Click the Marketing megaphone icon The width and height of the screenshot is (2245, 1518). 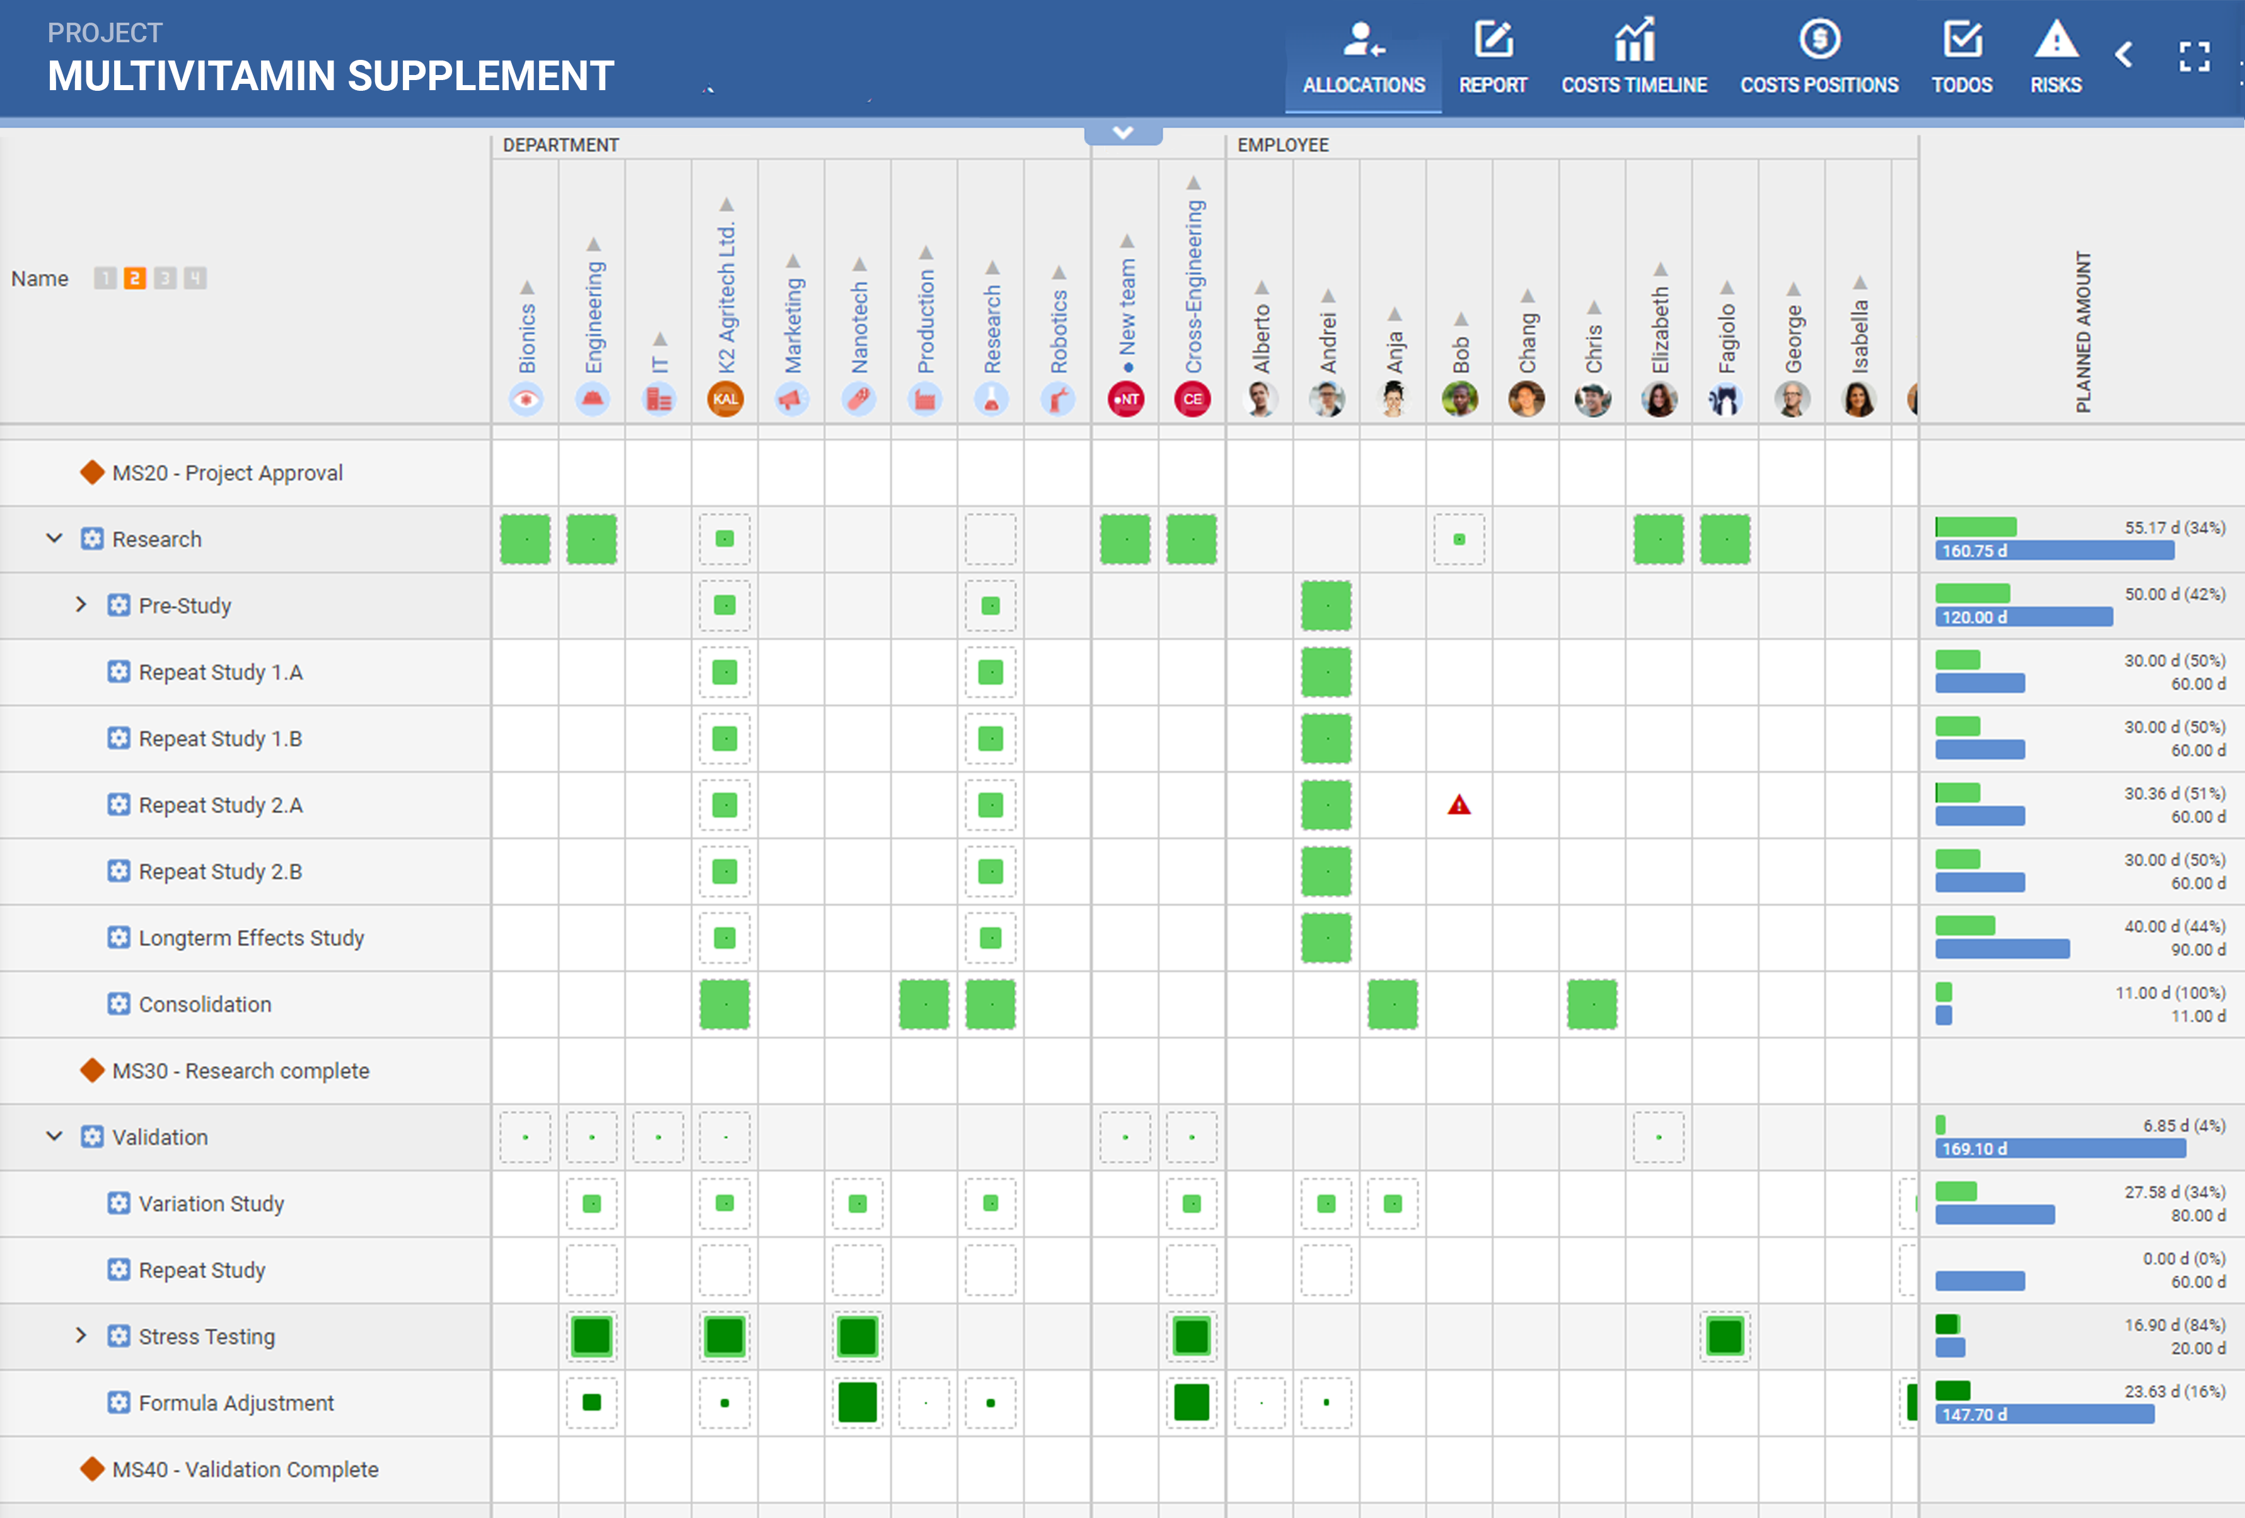[792, 399]
